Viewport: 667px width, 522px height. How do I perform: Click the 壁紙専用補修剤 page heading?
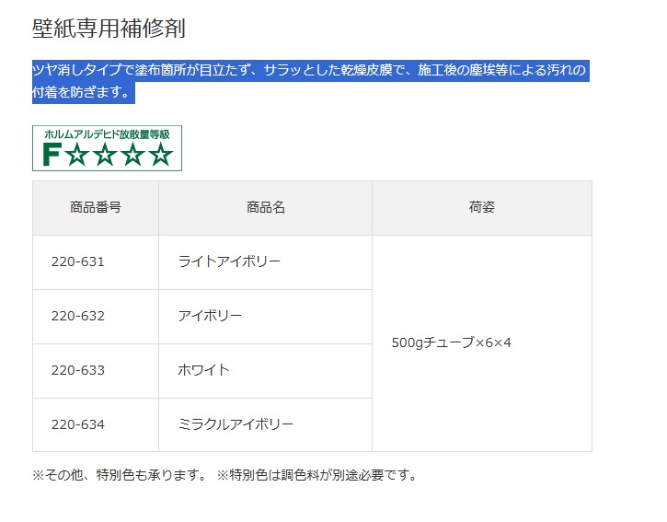109,29
